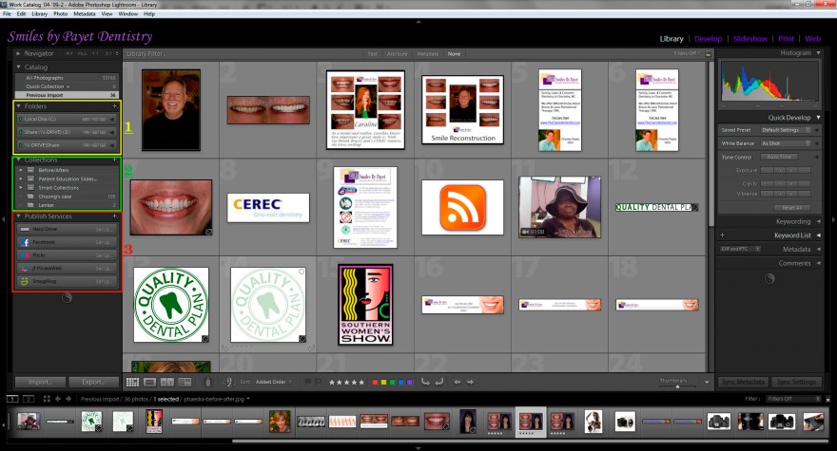Switch to Grid view in the toolbar
The height and width of the screenshot is (451, 837).
(132, 382)
